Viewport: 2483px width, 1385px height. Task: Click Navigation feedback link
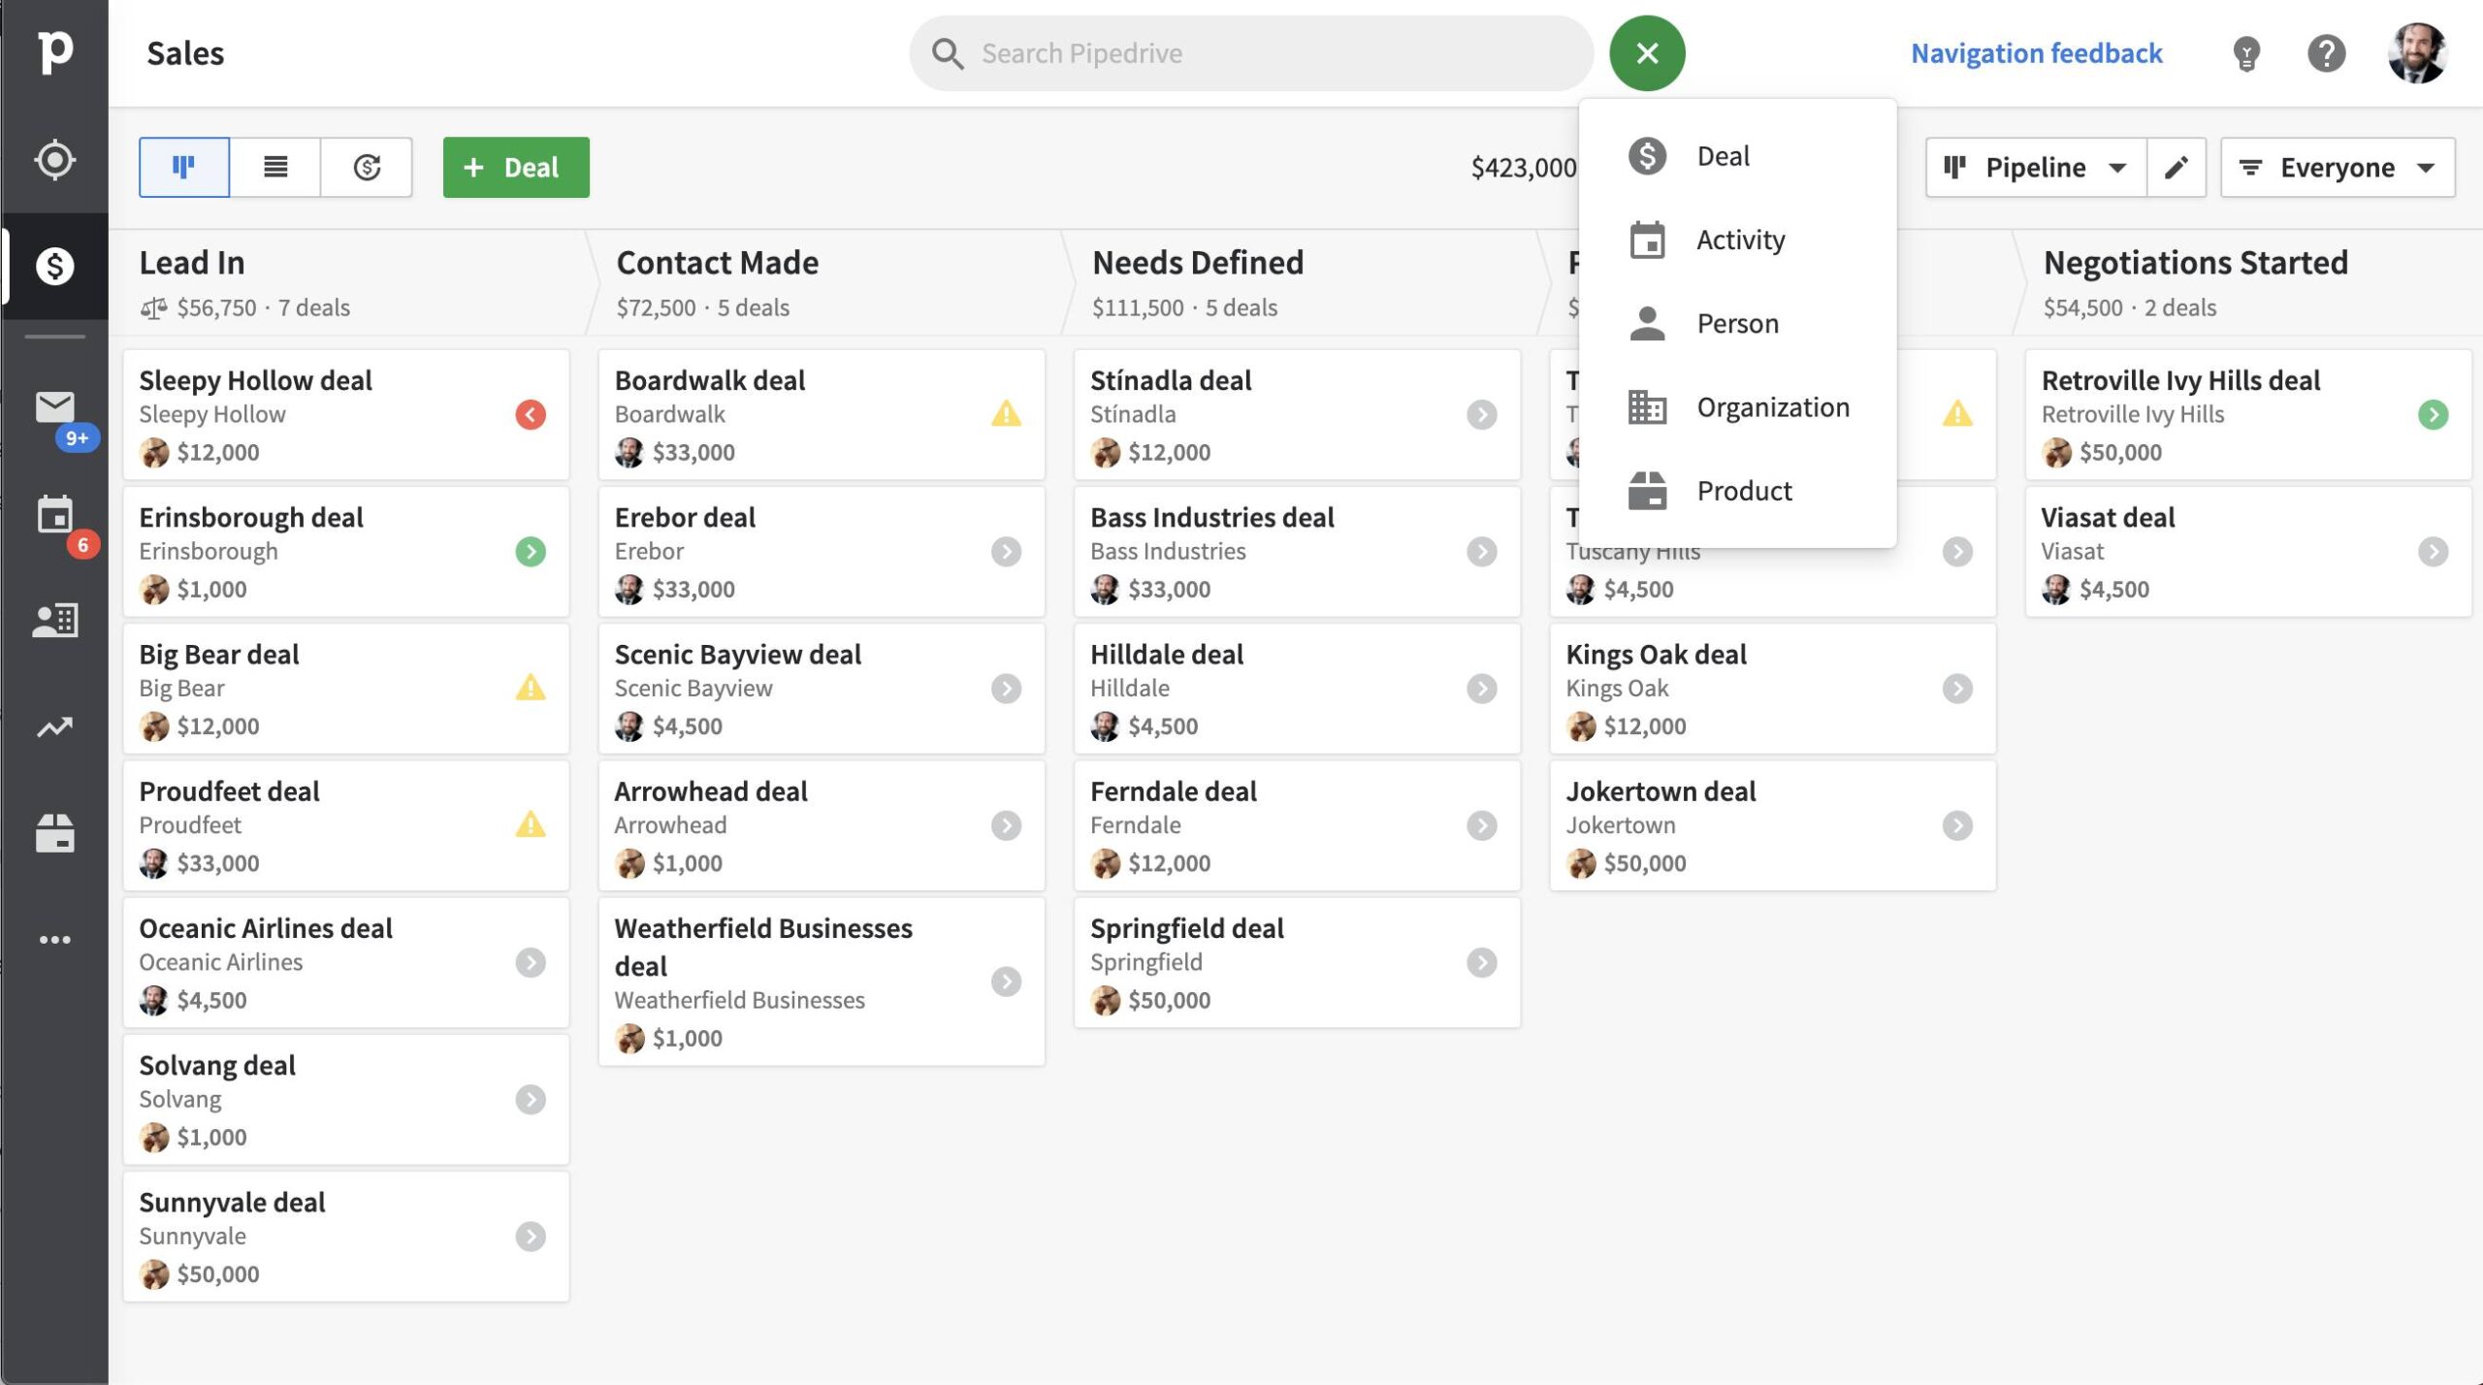(x=2036, y=51)
